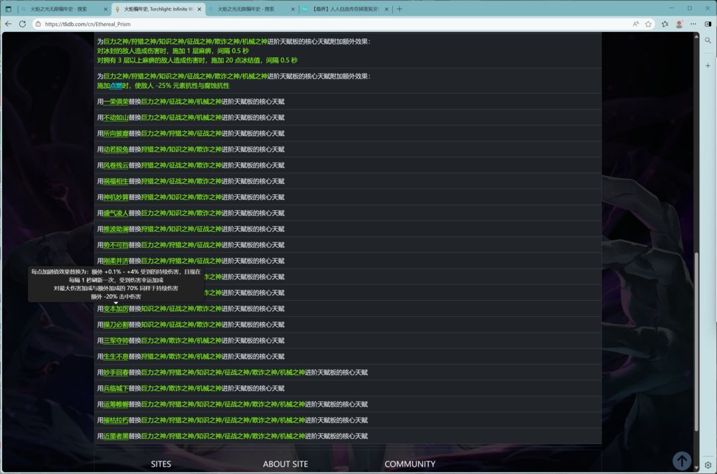Viewport: 717px width, 474px height.
Task: Open the sidebar search magnifier icon
Action: tap(708, 40)
